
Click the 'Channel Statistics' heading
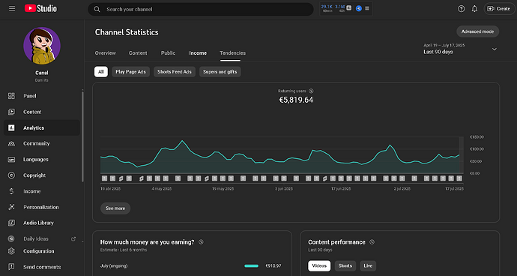pyautogui.click(x=127, y=32)
